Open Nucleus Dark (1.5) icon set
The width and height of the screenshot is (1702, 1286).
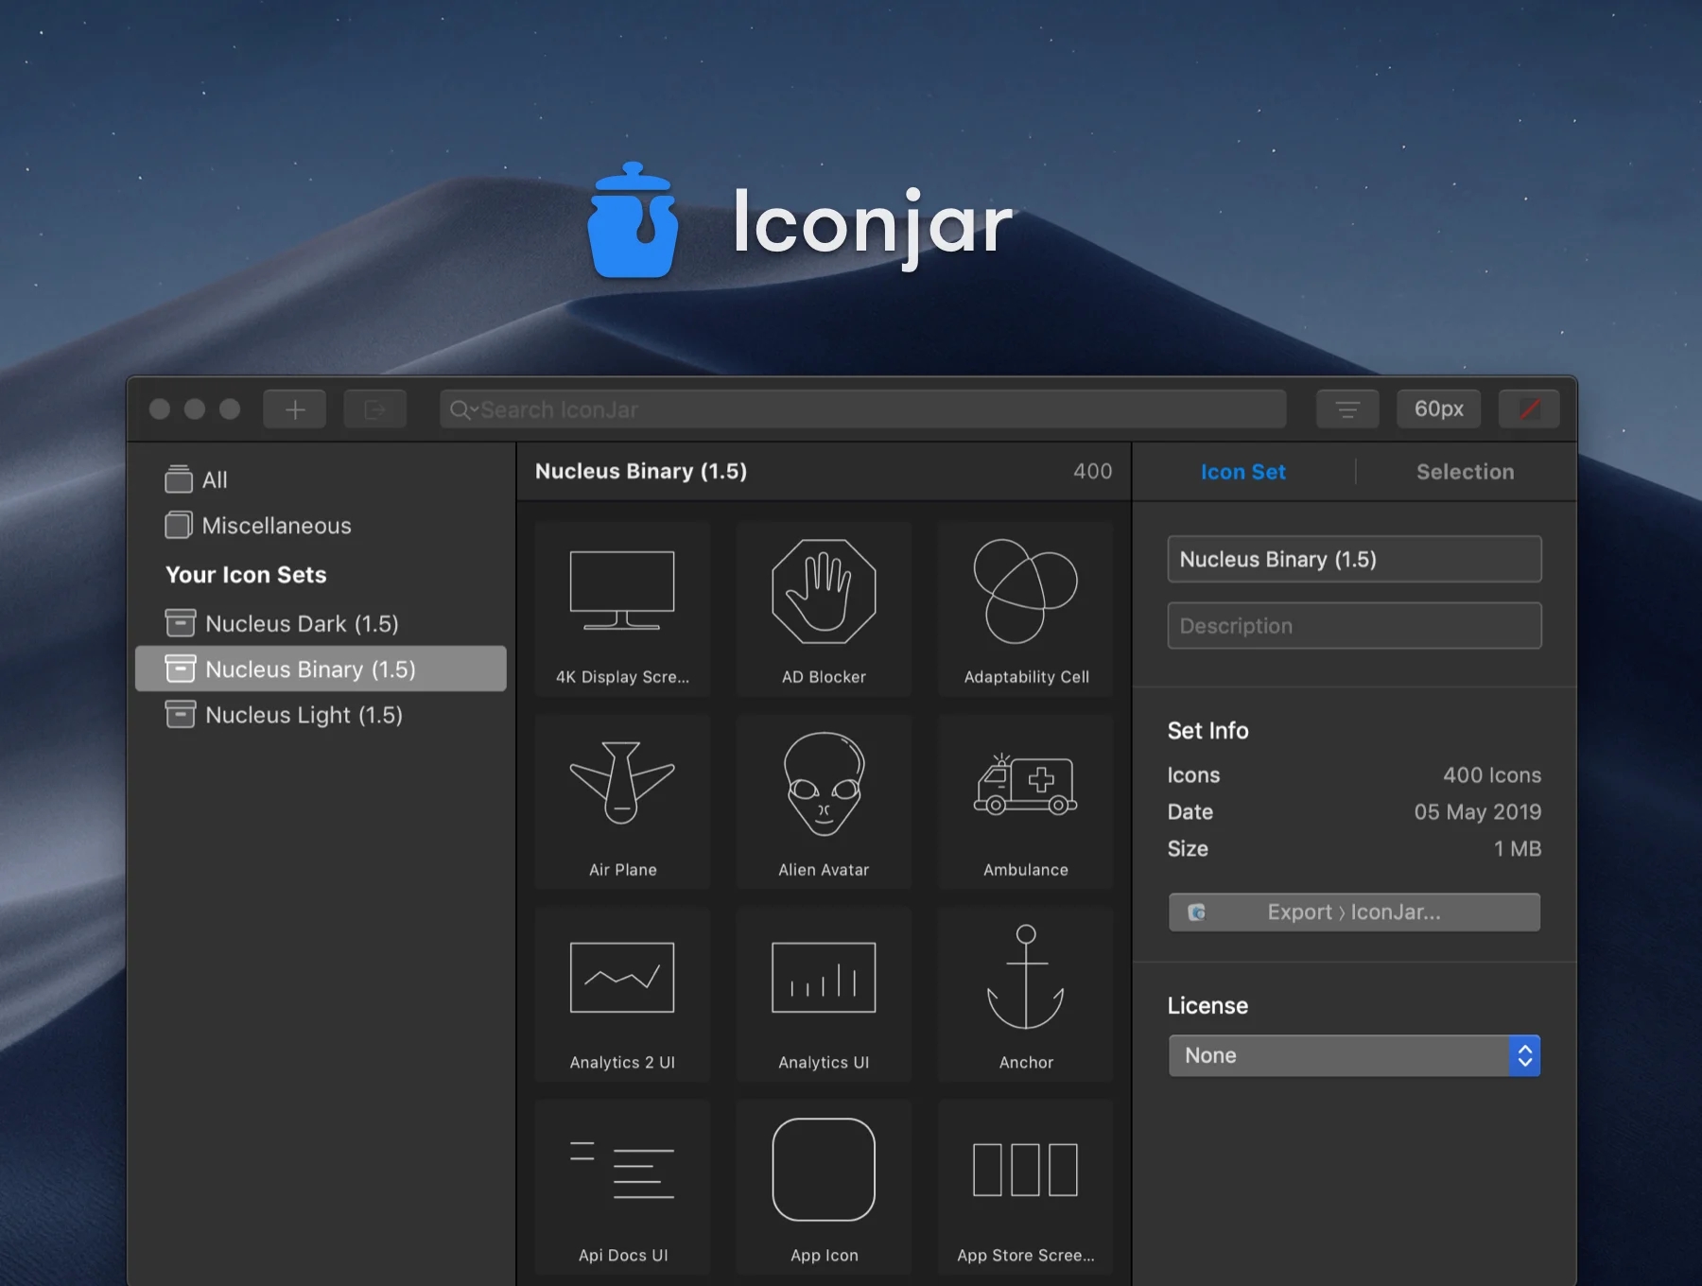click(321, 624)
